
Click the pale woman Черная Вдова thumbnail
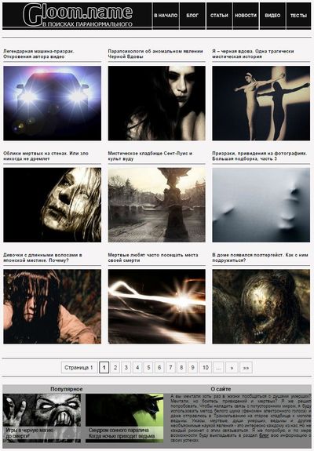(x=156, y=104)
